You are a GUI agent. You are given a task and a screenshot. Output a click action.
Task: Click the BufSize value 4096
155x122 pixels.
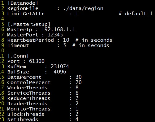(60, 72)
